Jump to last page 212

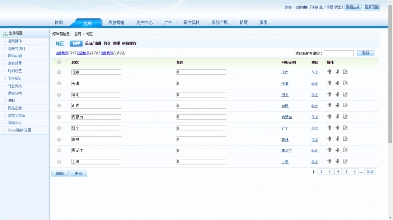pos(370,172)
